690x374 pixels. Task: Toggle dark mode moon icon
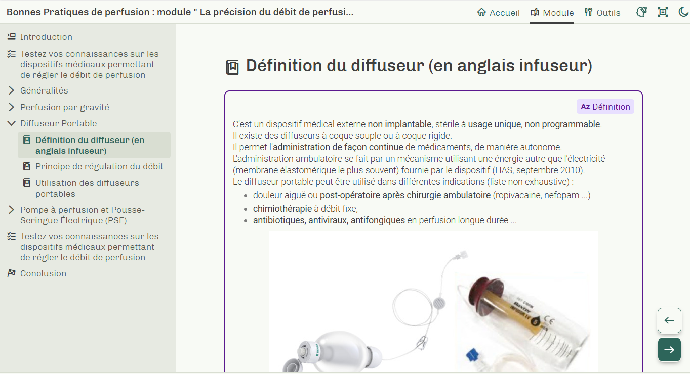682,12
